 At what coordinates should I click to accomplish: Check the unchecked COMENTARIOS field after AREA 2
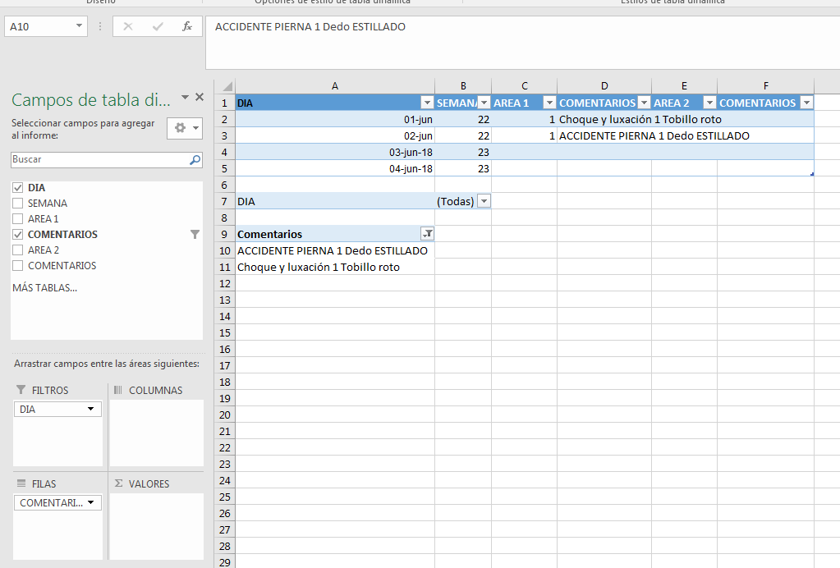pos(18,265)
